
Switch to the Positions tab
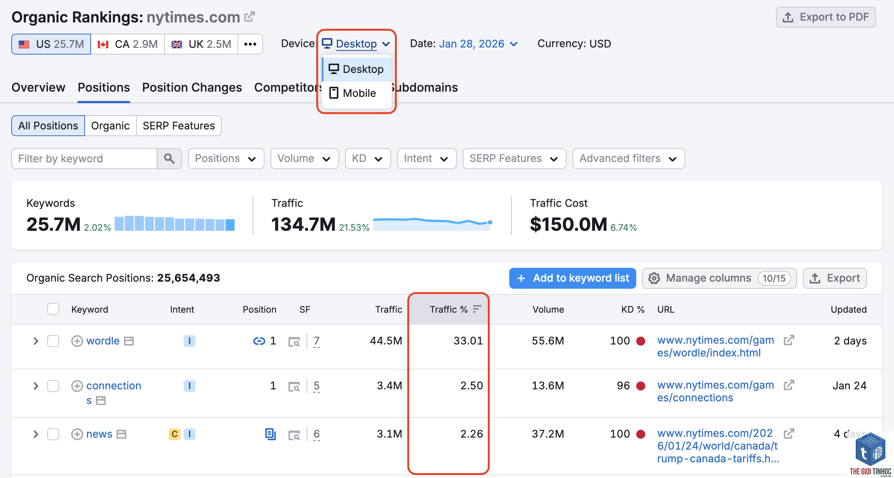click(104, 88)
